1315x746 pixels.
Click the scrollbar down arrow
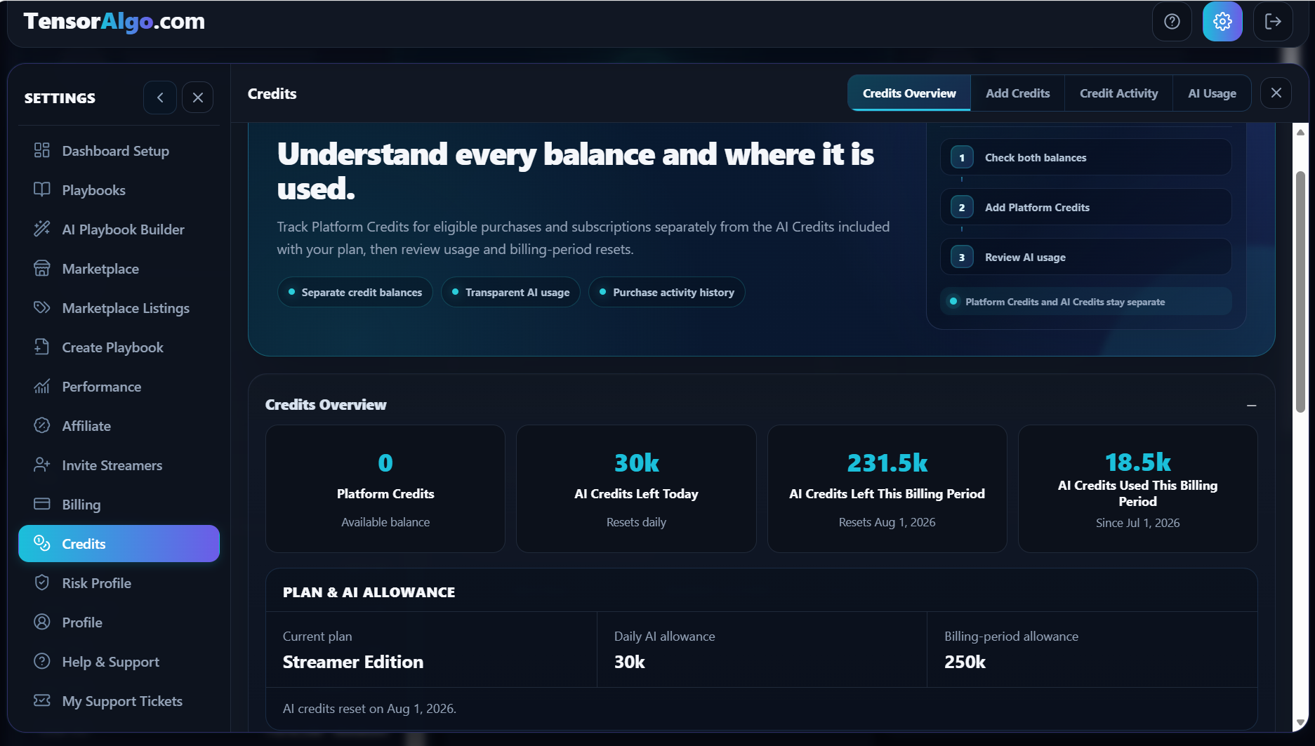coord(1300,722)
